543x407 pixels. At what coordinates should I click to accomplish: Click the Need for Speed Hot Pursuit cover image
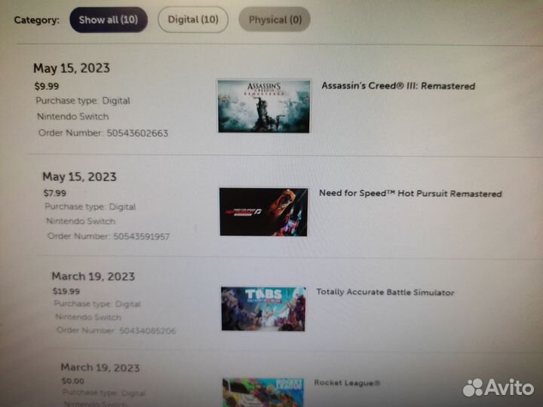tap(263, 212)
